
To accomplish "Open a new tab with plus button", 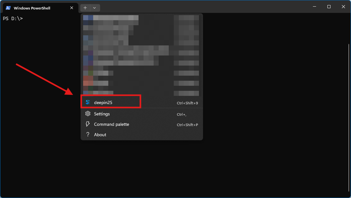I will [x=85, y=8].
